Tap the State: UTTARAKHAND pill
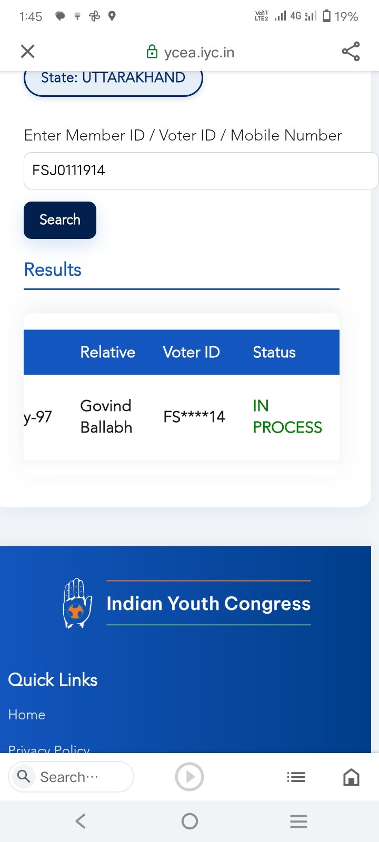This screenshot has height=842, width=379. [113, 79]
